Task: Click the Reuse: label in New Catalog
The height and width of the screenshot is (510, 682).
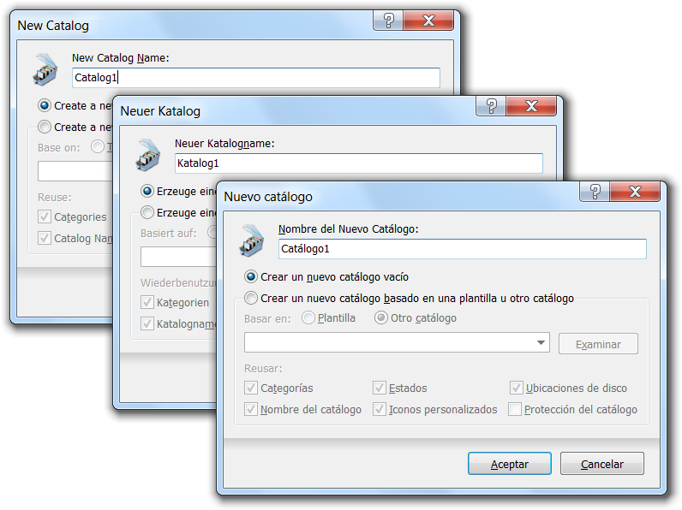Action: click(54, 197)
